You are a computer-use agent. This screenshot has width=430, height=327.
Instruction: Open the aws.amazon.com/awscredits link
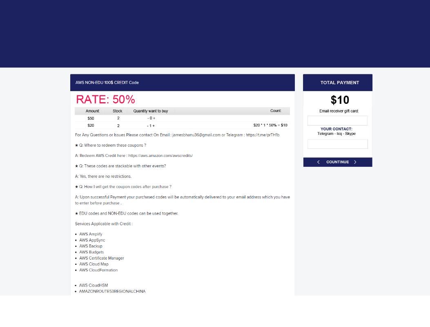160,156
